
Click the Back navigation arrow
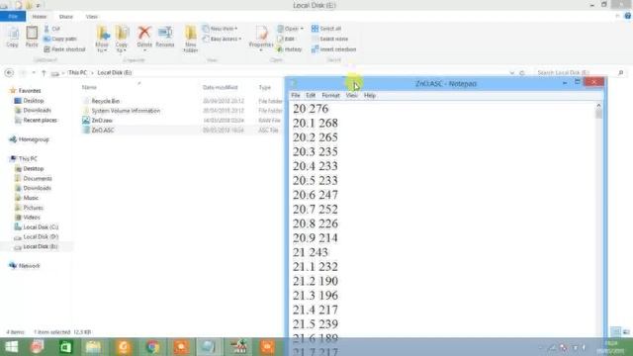(9, 72)
